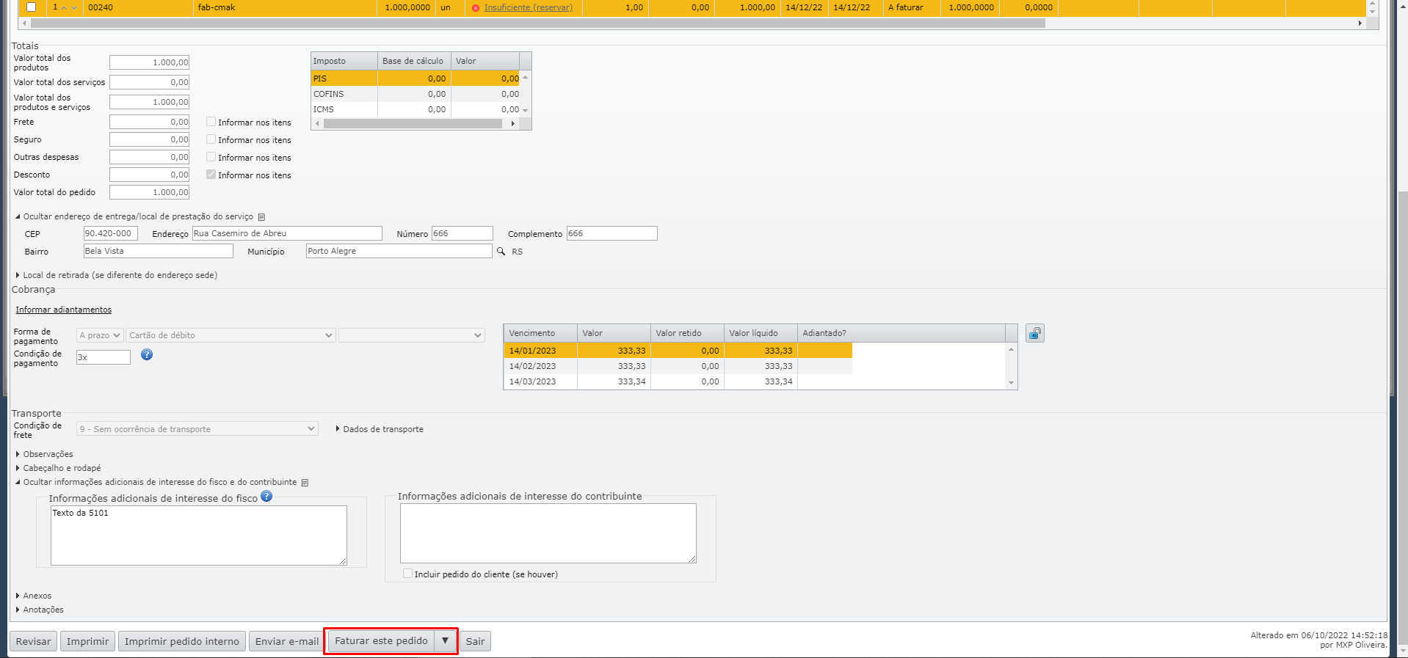The image size is (1408, 658).
Task: Click the Revisar button
Action: pos(34,641)
